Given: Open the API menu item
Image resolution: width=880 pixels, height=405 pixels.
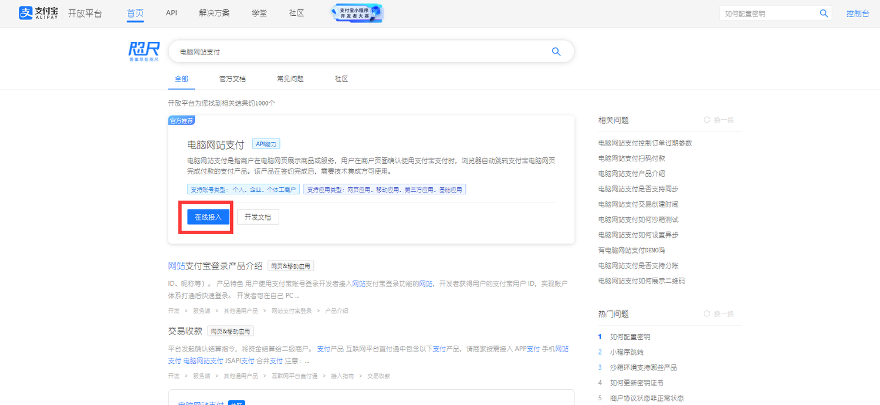Looking at the screenshot, I should pos(171,13).
